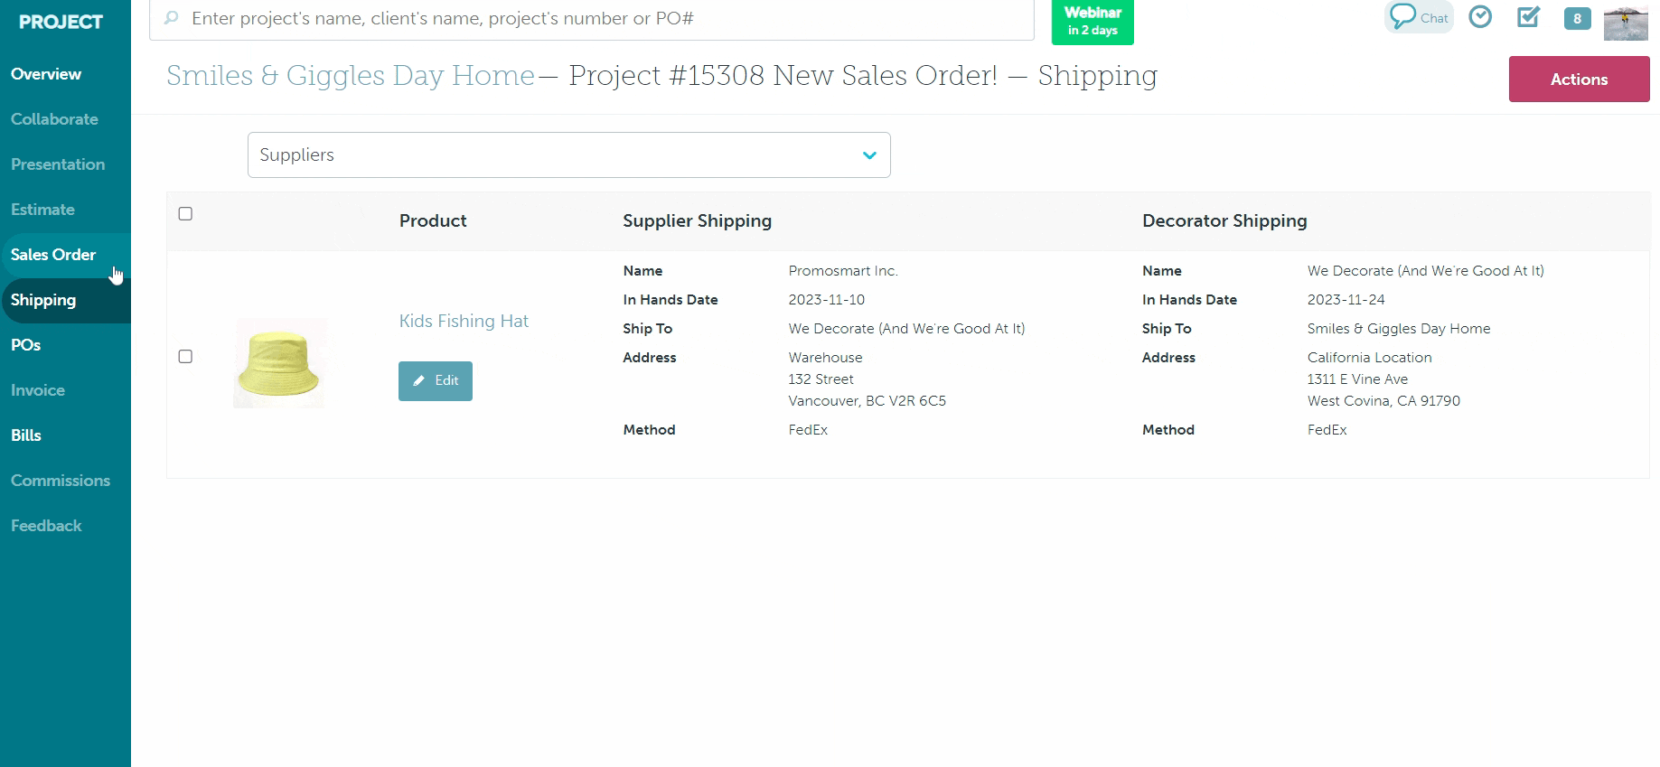Viewport: 1660px width, 767px height.
Task: Open the POs sidebar section
Action: coord(26,345)
